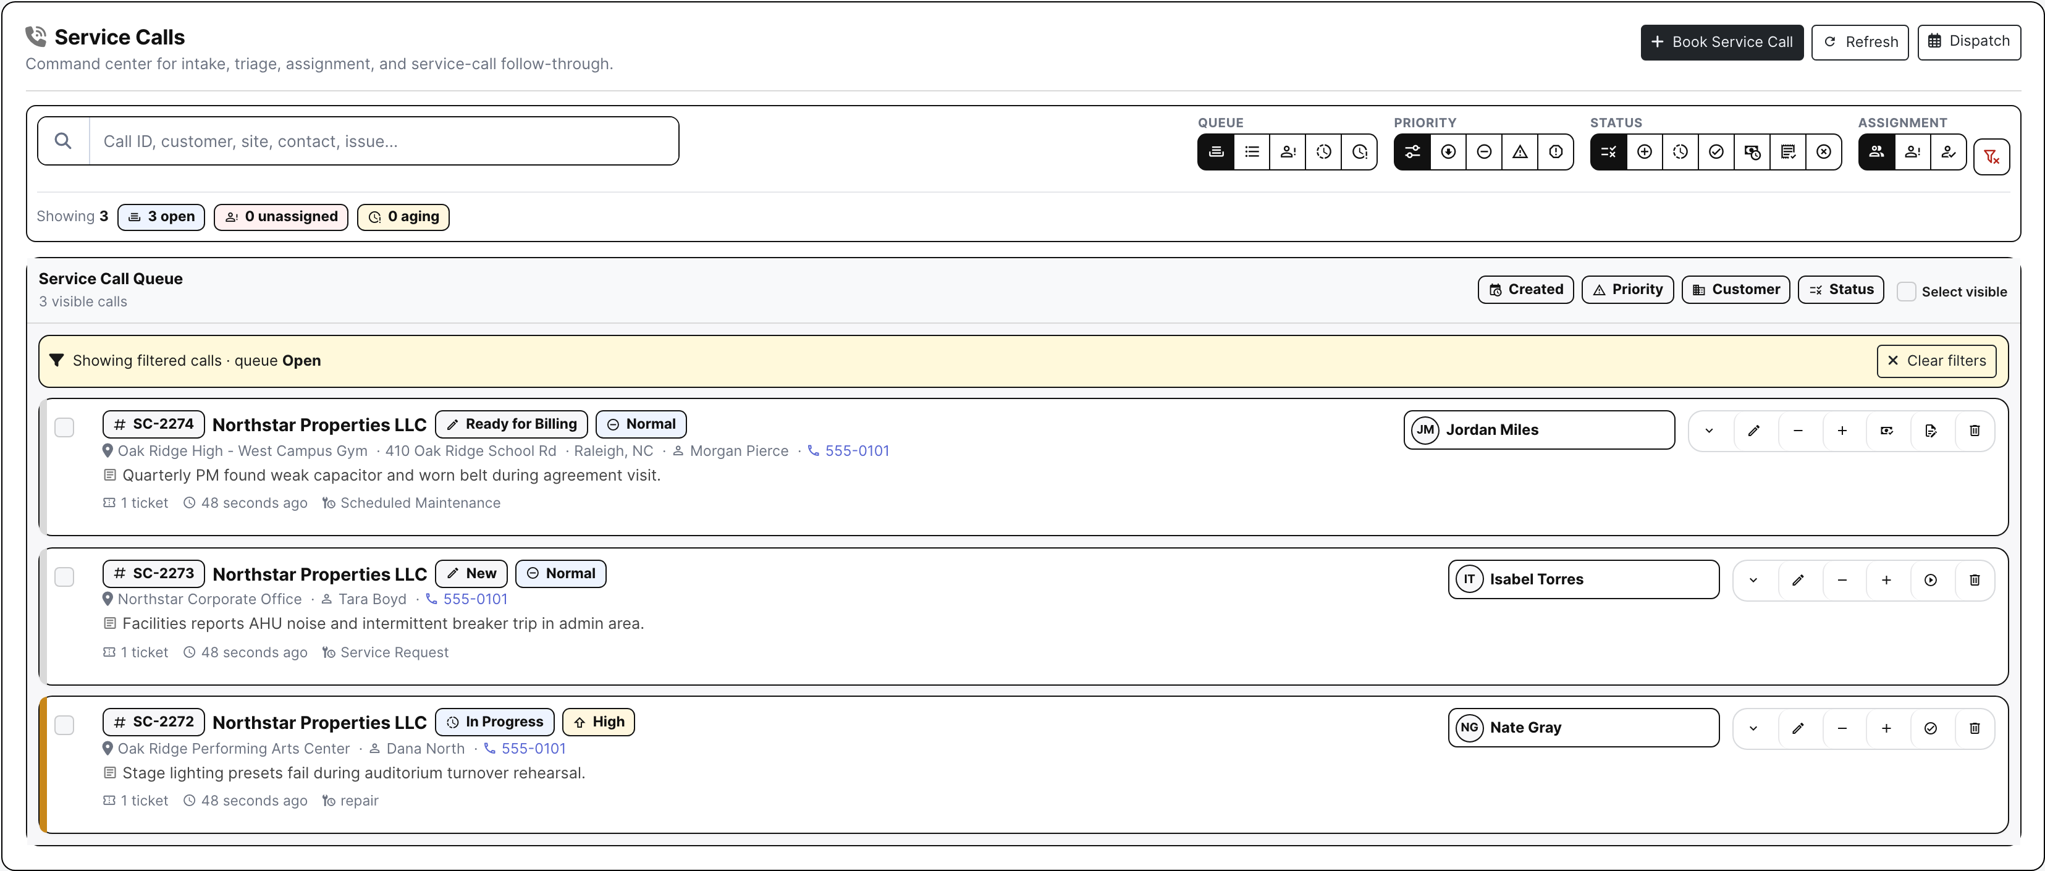Open the SC-2273 call ID badge

click(153, 573)
